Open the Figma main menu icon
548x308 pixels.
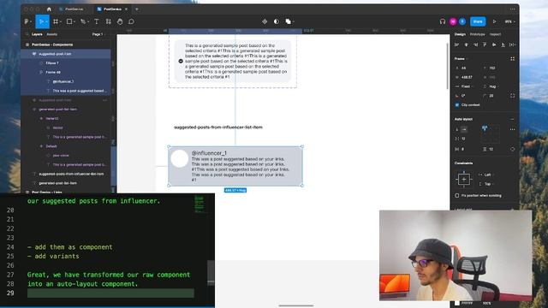coord(27,21)
